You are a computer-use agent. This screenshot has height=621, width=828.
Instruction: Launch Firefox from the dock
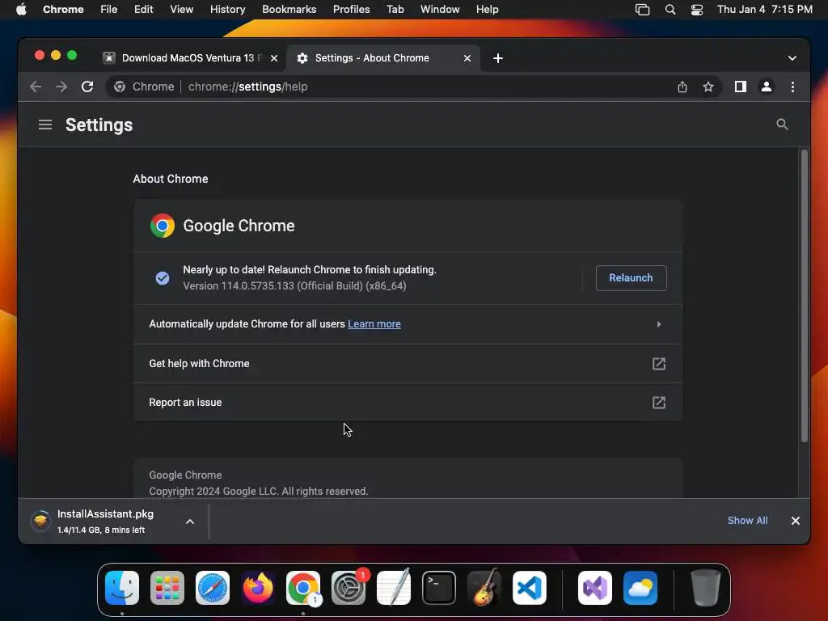258,588
